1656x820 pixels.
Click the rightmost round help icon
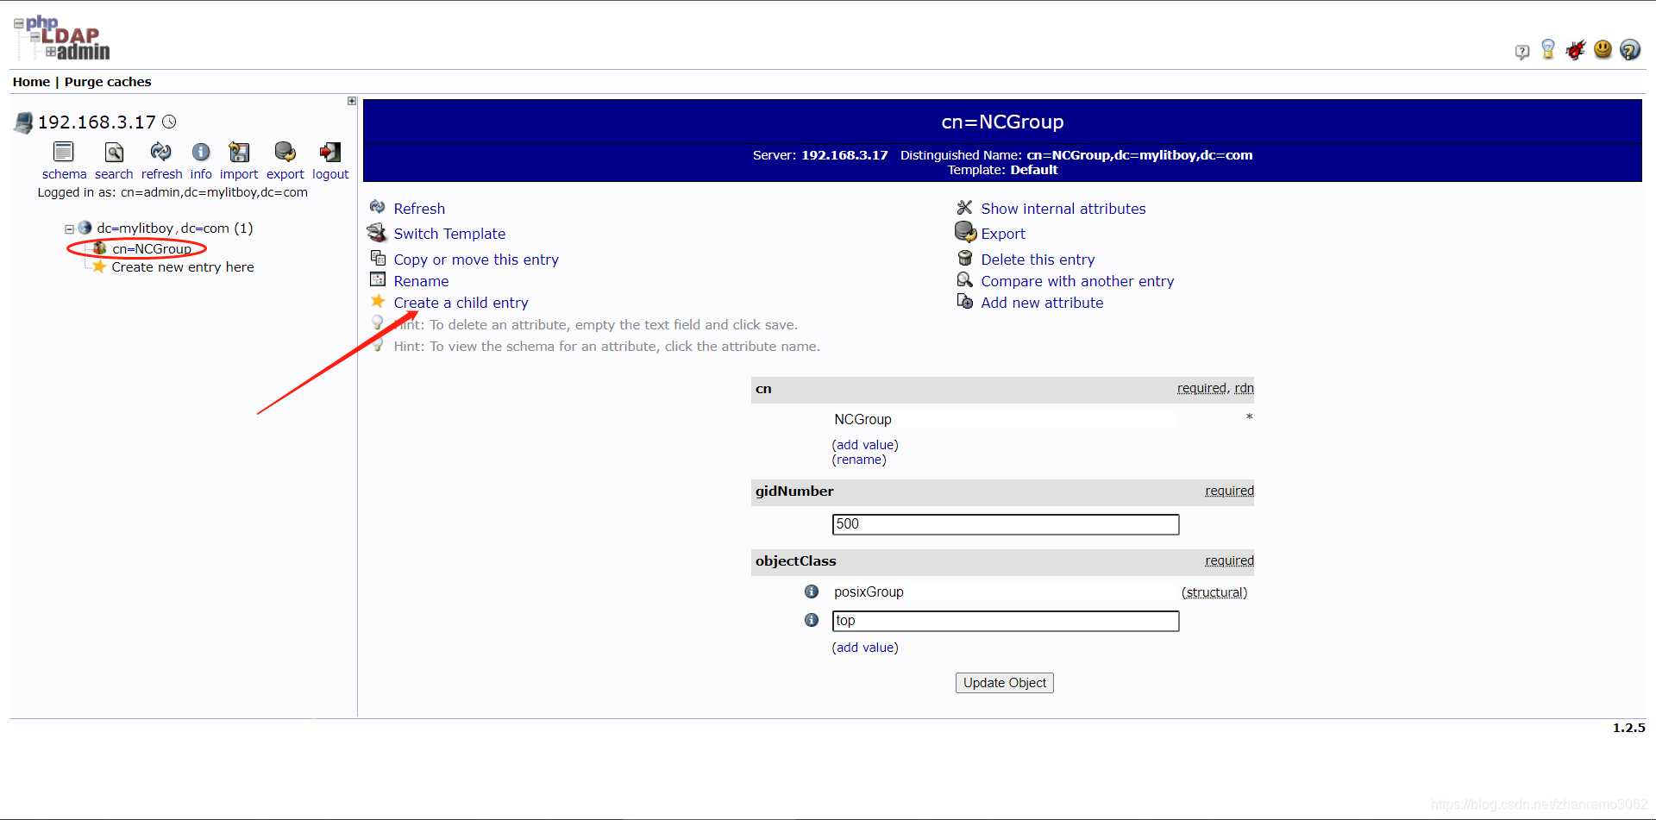(x=1629, y=50)
